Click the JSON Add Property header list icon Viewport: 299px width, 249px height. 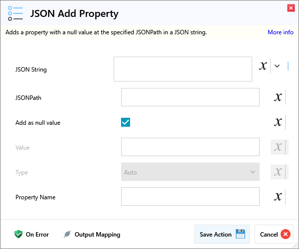click(15, 13)
